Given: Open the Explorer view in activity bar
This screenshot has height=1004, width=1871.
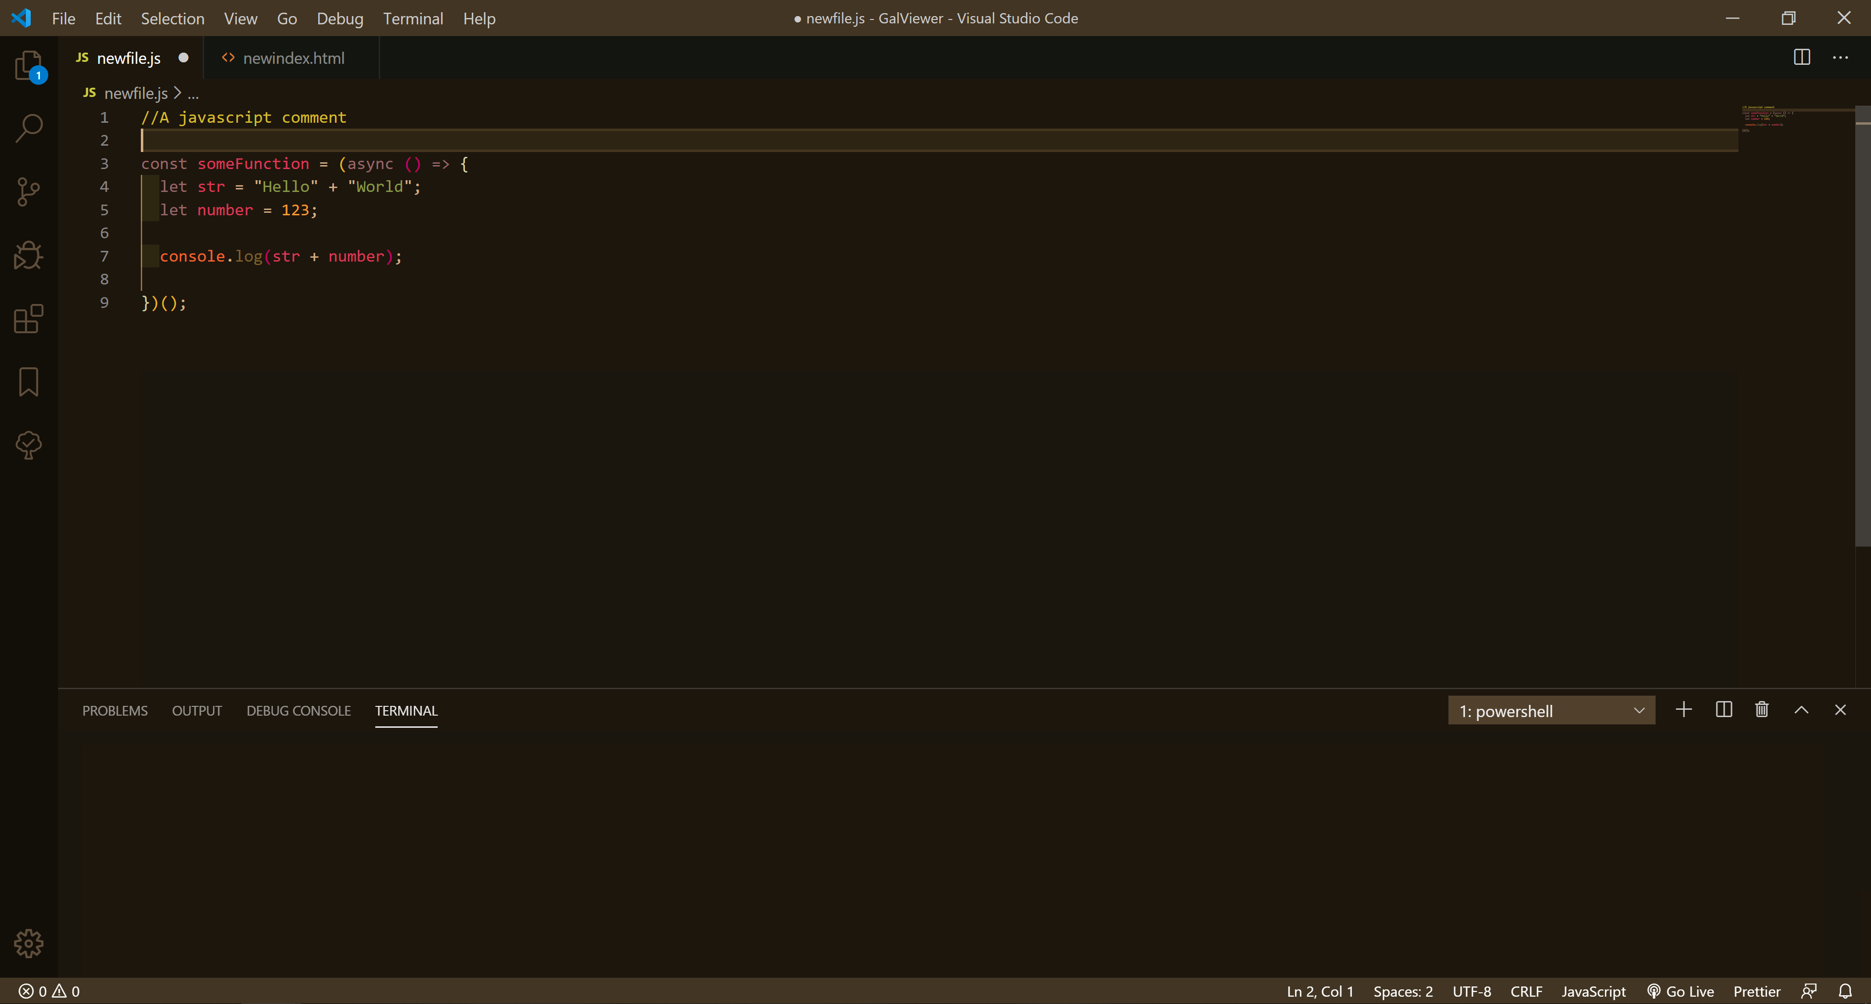Looking at the screenshot, I should (28, 65).
